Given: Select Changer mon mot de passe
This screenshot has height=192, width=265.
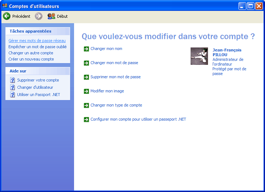Looking at the screenshot, I should (x=114, y=63).
